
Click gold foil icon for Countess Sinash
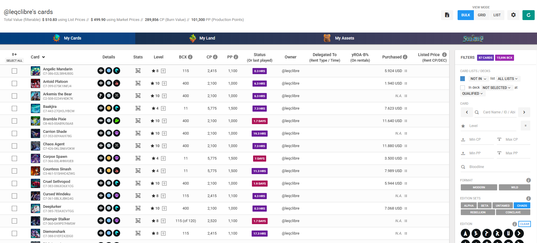coord(109,171)
